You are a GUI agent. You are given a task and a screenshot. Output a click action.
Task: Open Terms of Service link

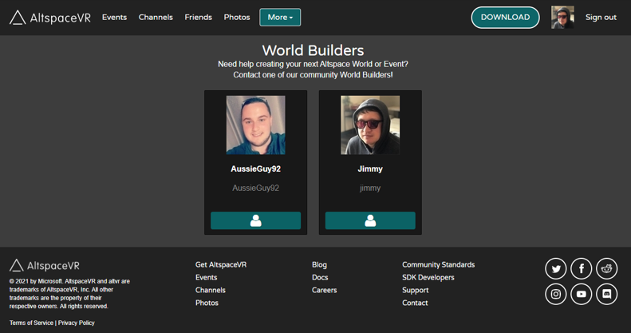coord(31,323)
